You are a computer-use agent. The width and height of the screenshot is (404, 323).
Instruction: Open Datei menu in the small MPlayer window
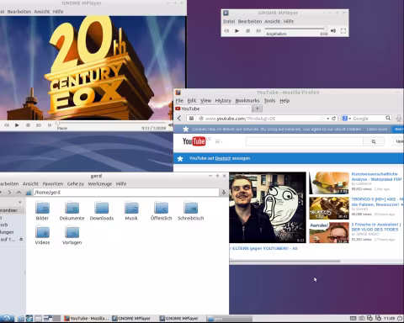point(229,21)
